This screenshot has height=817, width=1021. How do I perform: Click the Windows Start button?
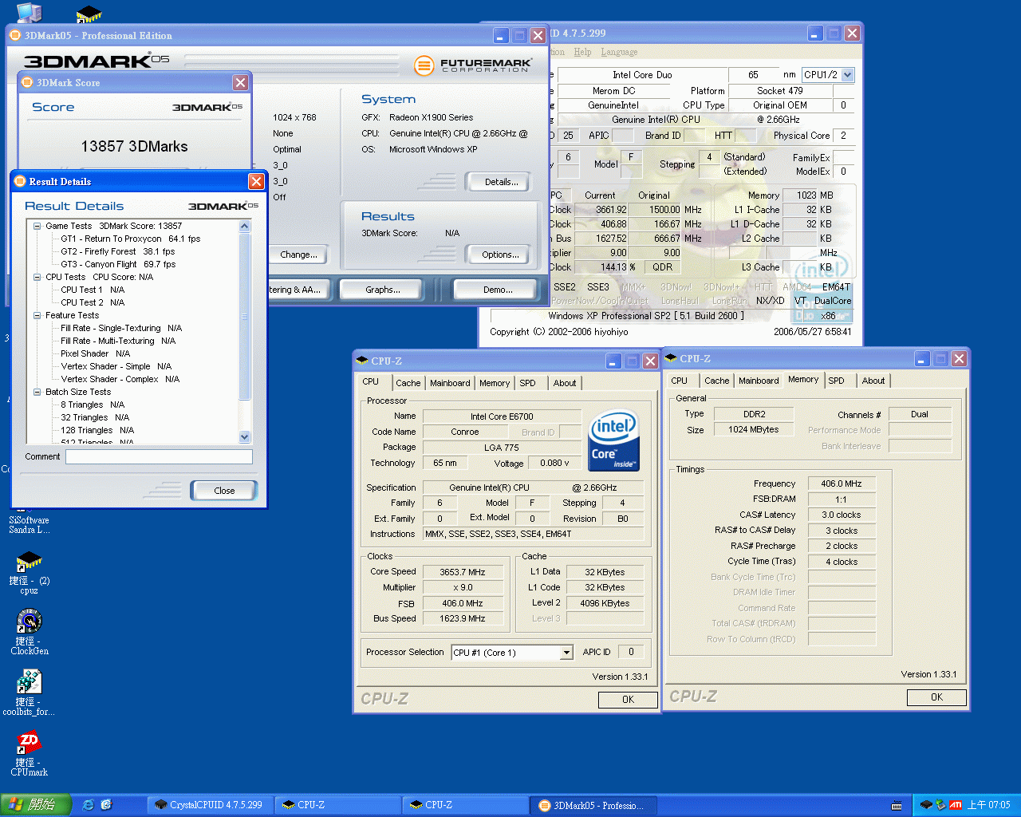pos(36,805)
